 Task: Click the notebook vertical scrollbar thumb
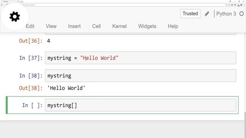coord(245,125)
